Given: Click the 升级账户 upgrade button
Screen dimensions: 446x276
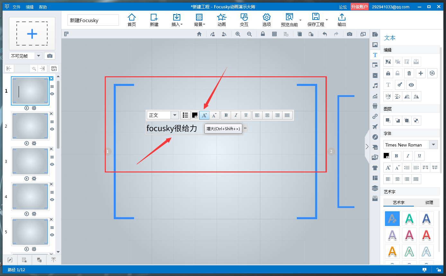Looking at the screenshot, I should (360, 7).
